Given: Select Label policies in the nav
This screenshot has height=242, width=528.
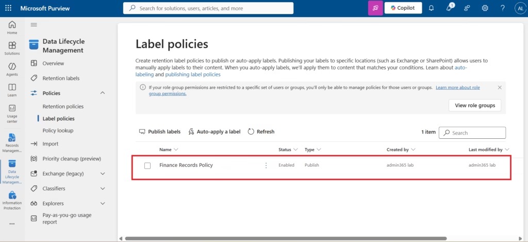Looking at the screenshot, I should point(59,119).
